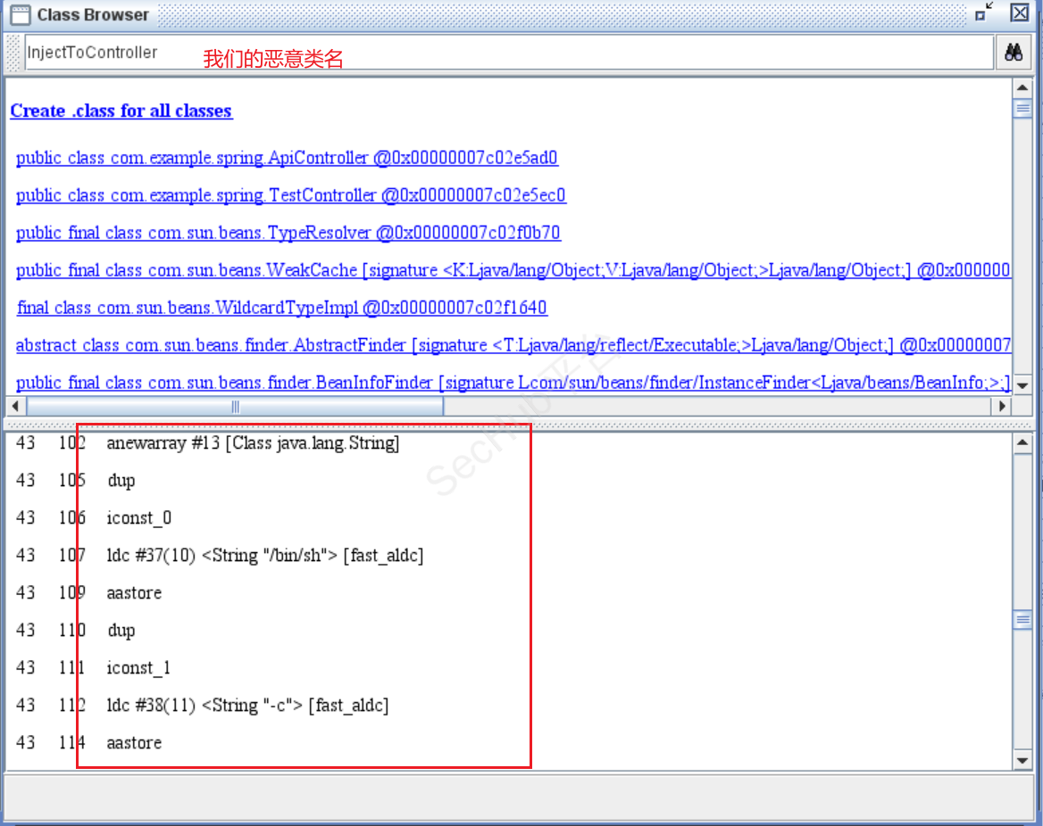Open the TestController class link

tap(290, 195)
